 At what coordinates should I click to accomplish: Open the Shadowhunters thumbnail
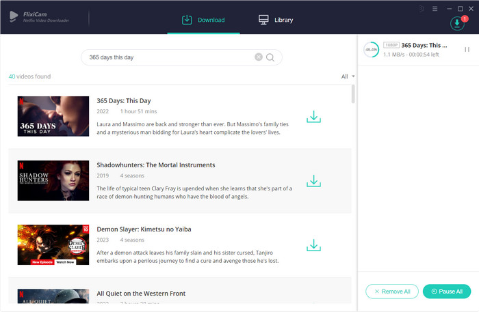point(53,180)
